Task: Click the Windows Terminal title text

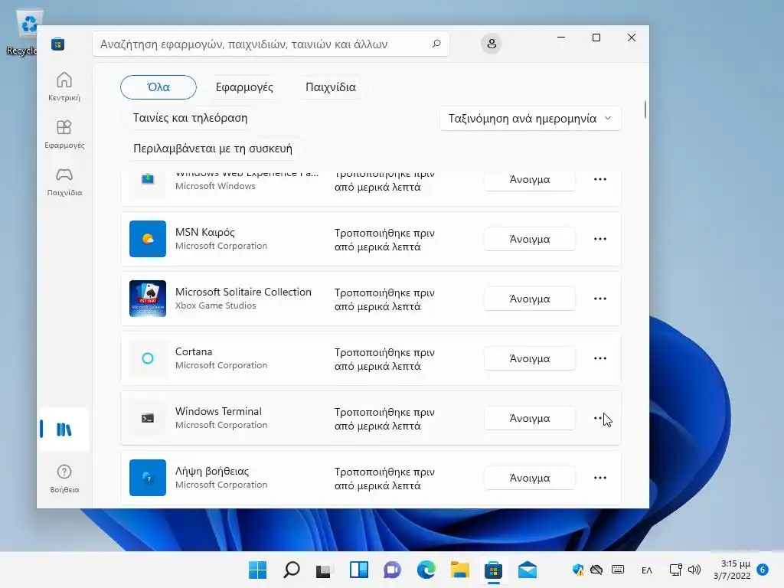Action: [218, 411]
